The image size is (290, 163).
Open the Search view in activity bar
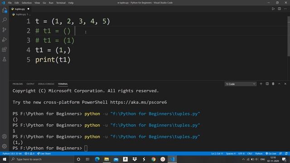(5, 20)
